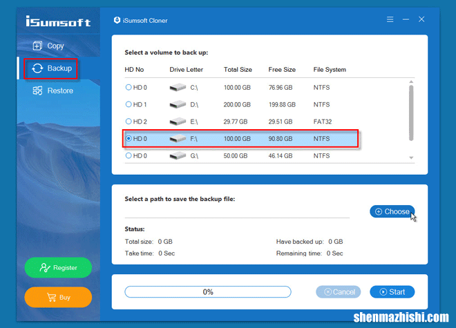Click the drive icon for G:\

click(x=178, y=156)
